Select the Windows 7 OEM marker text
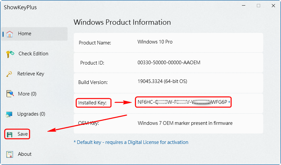 pos(185,123)
